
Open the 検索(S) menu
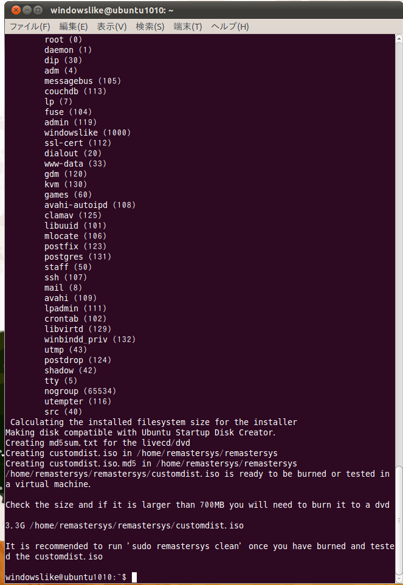click(150, 27)
